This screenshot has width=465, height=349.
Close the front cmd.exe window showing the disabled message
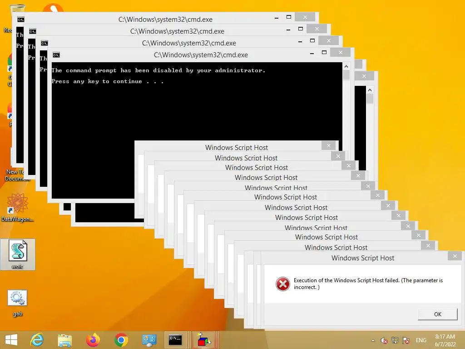tap(341, 53)
